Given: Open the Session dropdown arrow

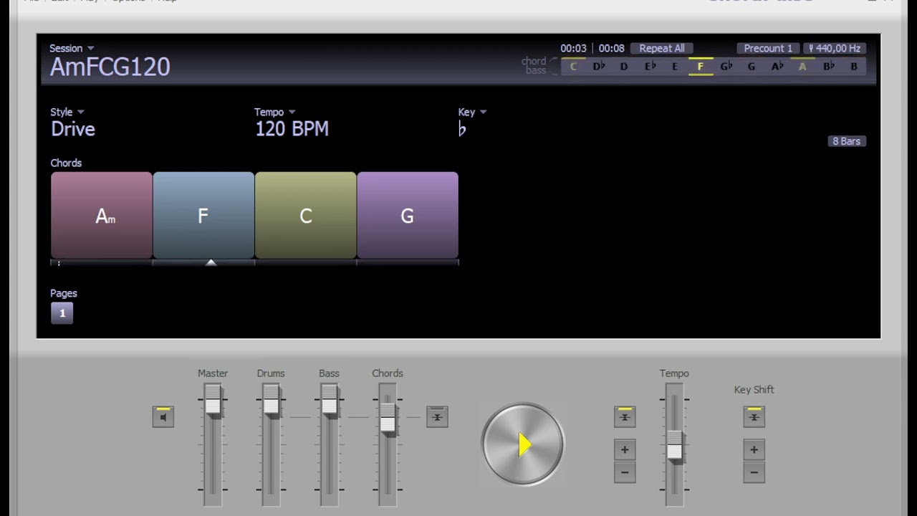Looking at the screenshot, I should (90, 49).
